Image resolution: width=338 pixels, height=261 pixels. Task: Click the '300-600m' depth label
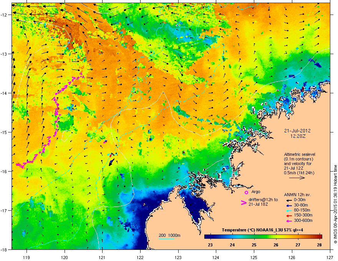click(303, 220)
